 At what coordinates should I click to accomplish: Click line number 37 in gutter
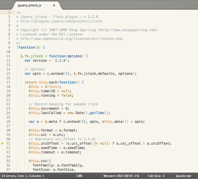pyautogui.click(x=8, y=170)
